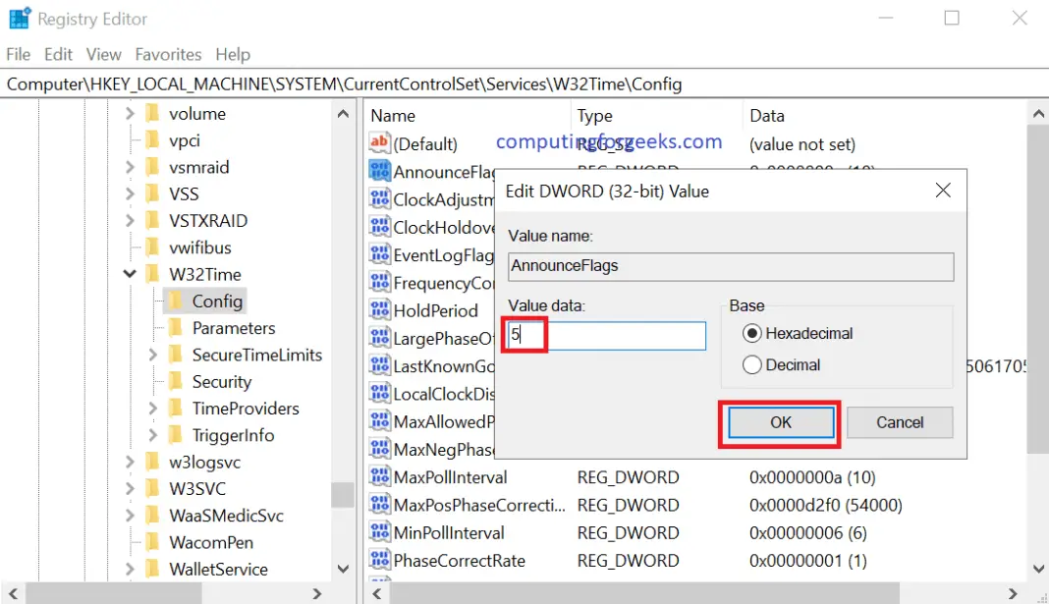
Task: Click inside the Value data field
Action: tap(603, 335)
